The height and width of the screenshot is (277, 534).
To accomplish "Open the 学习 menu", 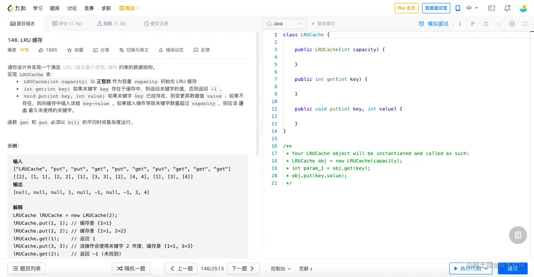I will click(38, 8).
